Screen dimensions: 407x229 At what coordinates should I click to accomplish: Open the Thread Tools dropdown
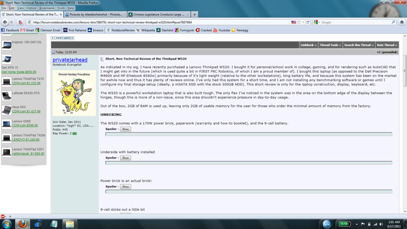click(x=330, y=45)
